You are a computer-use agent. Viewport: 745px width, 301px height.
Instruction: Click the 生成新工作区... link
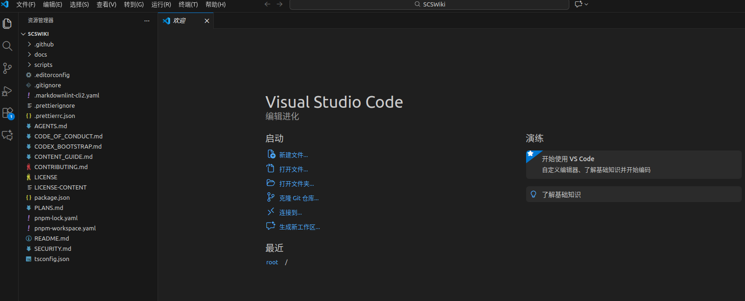coord(300,227)
